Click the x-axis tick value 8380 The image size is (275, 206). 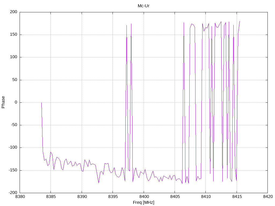[20, 197]
